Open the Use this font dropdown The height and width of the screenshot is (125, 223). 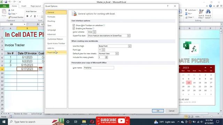click(x=130, y=46)
